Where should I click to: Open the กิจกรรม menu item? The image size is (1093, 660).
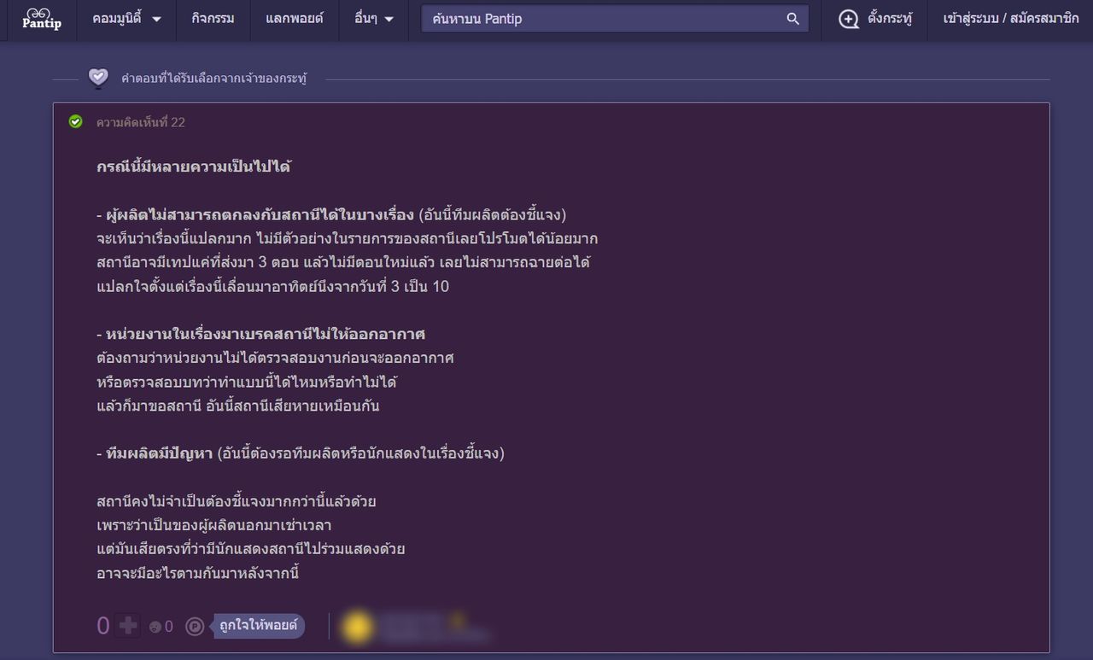coord(213,19)
